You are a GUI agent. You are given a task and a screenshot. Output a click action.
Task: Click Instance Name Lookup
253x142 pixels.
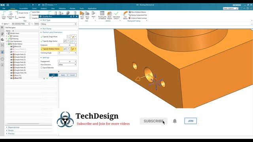pyautogui.click(x=138, y=18)
